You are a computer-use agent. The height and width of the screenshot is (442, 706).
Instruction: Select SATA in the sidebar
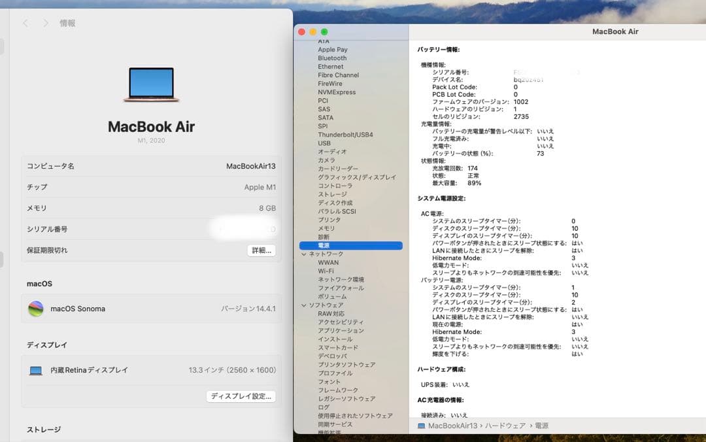tap(326, 118)
